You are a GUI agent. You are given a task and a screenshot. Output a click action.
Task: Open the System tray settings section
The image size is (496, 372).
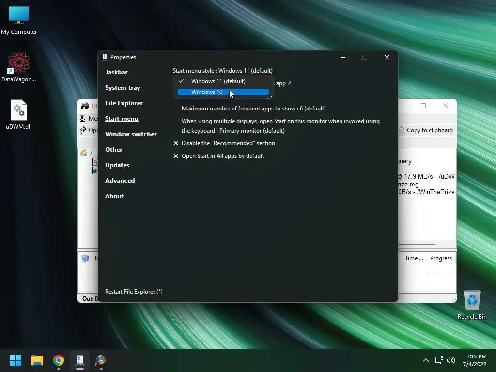(123, 88)
